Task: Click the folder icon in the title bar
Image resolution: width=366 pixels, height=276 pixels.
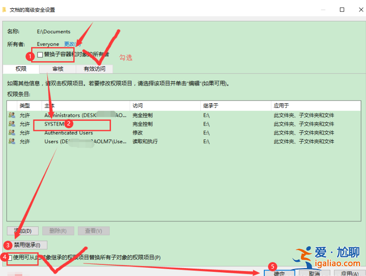Action: pos(4,10)
